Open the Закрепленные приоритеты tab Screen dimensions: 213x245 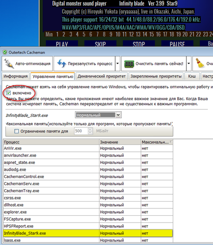point(156,76)
